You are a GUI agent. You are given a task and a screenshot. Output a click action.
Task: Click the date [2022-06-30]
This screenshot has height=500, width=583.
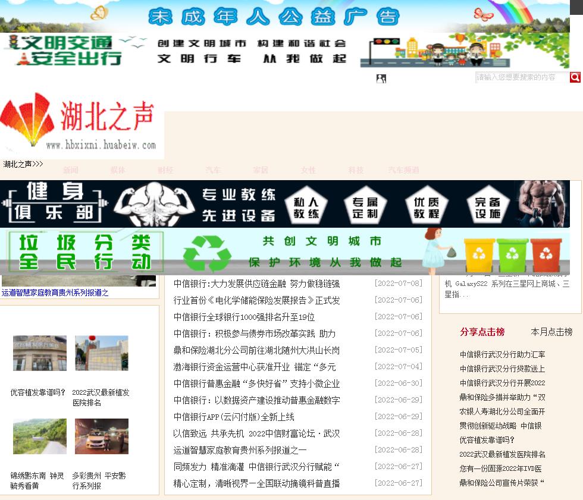(x=399, y=383)
